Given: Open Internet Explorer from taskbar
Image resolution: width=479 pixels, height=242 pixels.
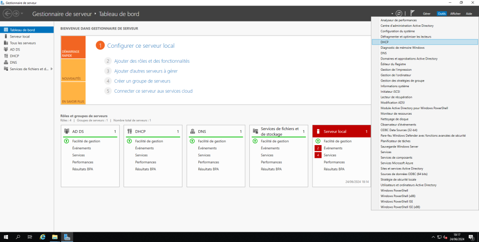Looking at the screenshot, I should [x=43, y=237].
